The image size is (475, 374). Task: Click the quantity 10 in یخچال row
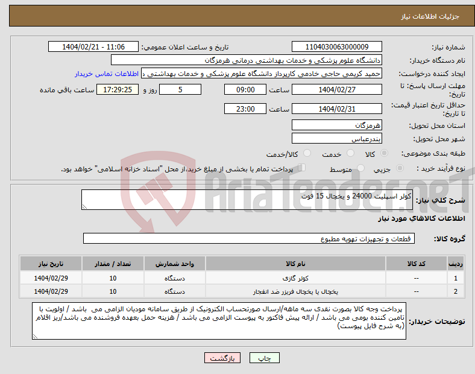113,291
